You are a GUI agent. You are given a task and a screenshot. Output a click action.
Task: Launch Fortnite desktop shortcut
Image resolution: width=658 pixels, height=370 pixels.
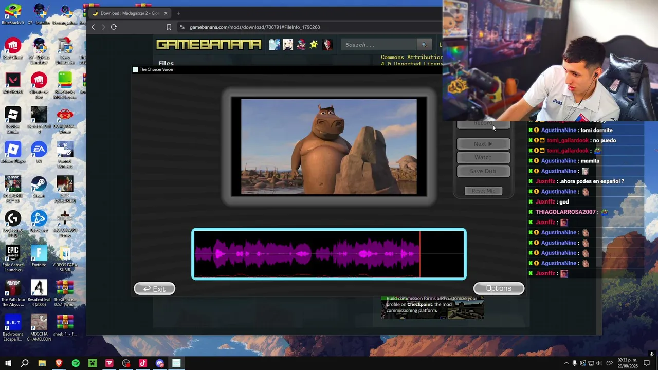(x=39, y=256)
